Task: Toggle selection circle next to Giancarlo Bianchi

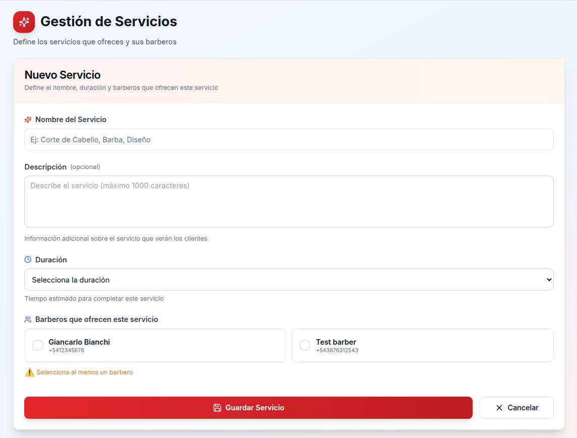Action: tap(37, 345)
